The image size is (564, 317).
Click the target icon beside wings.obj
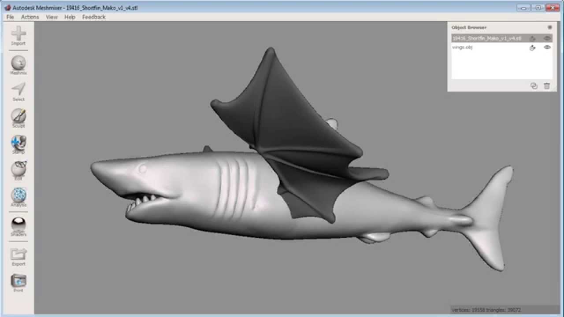click(x=532, y=48)
